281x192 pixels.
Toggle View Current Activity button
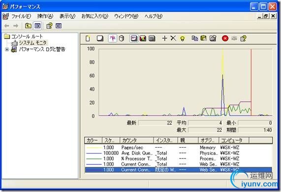click(x=113, y=38)
